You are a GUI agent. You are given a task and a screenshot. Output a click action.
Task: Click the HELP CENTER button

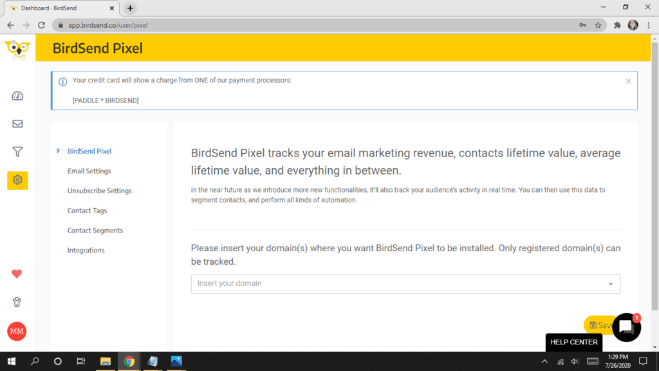coord(573,342)
